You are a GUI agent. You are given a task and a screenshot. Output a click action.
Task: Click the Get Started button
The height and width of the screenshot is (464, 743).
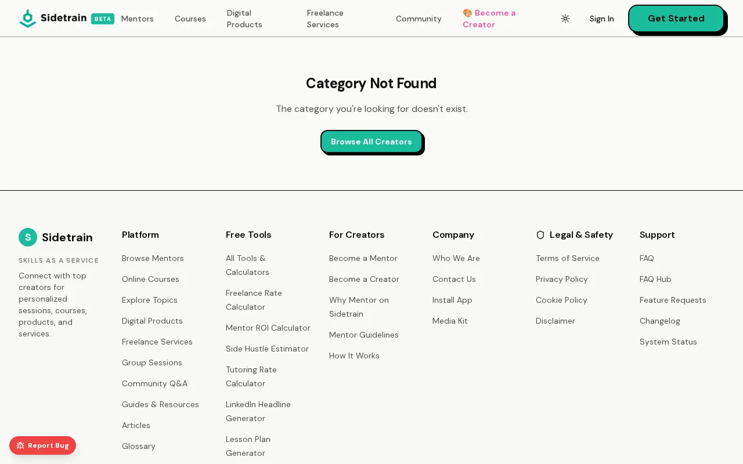click(x=676, y=19)
